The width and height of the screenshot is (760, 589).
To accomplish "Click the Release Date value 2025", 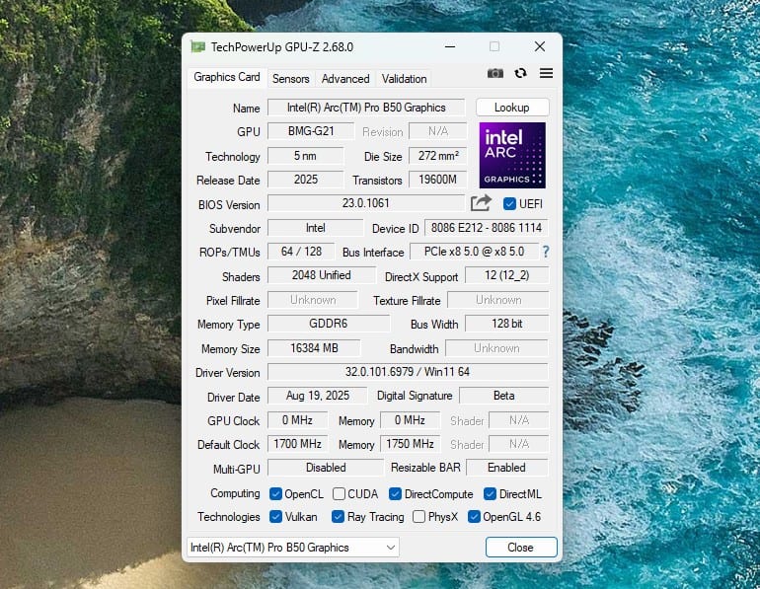I will (x=305, y=180).
